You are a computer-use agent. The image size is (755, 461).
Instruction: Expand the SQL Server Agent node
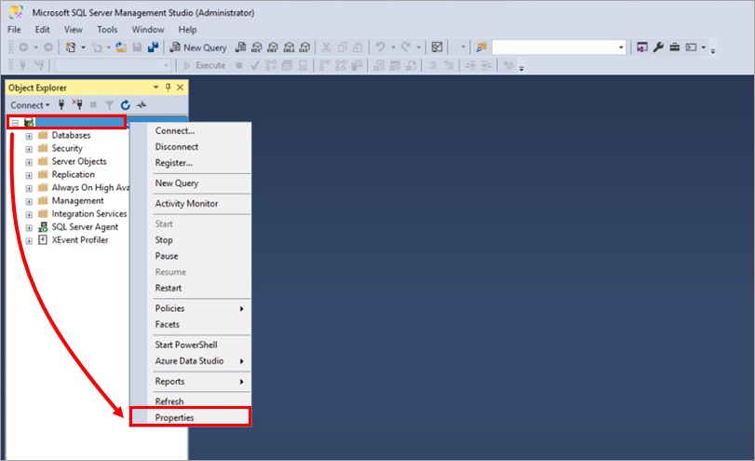[29, 227]
